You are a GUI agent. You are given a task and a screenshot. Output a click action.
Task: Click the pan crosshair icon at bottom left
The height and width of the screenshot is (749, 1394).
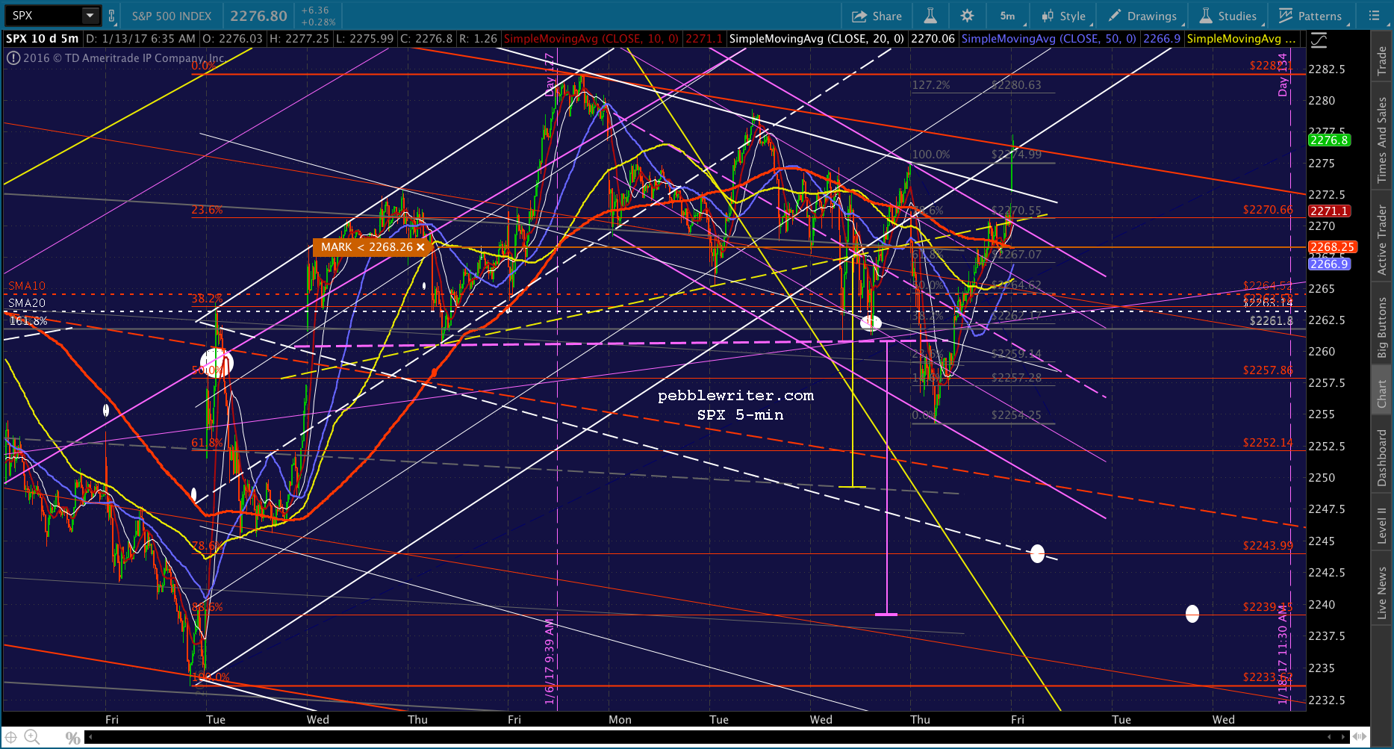(11, 737)
